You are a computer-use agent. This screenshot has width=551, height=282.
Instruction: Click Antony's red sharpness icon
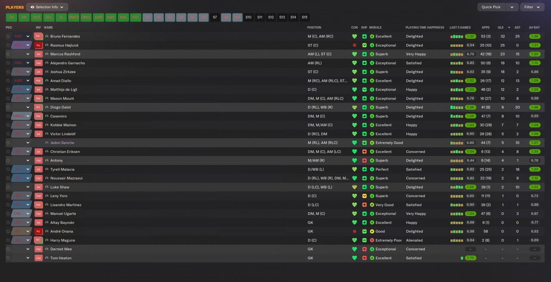point(364,161)
